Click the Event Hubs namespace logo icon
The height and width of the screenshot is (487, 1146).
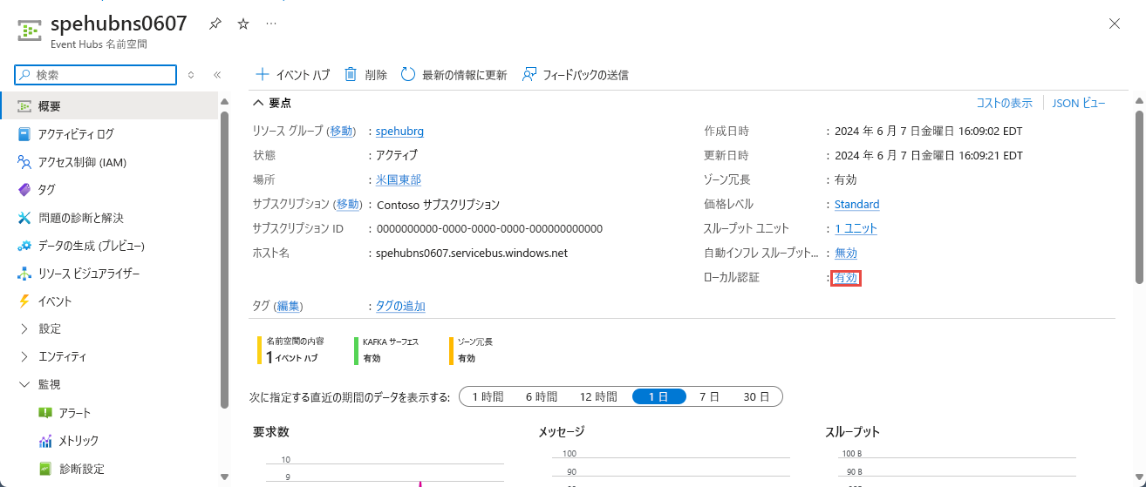click(x=31, y=30)
